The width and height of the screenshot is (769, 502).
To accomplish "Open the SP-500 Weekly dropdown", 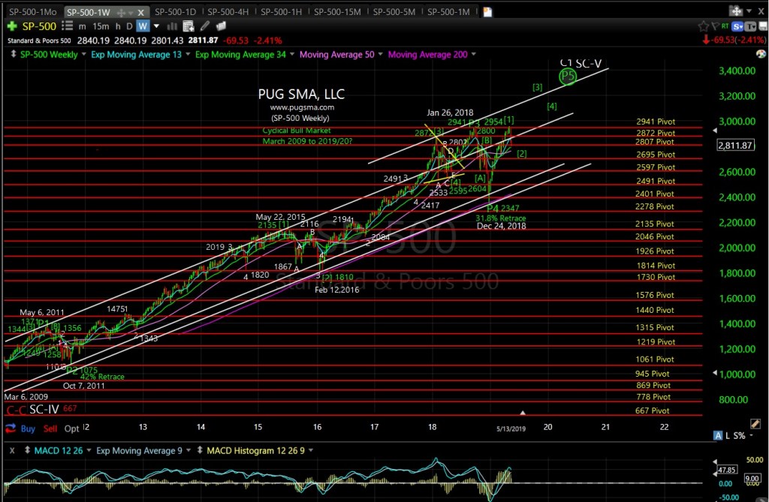I will pos(84,54).
